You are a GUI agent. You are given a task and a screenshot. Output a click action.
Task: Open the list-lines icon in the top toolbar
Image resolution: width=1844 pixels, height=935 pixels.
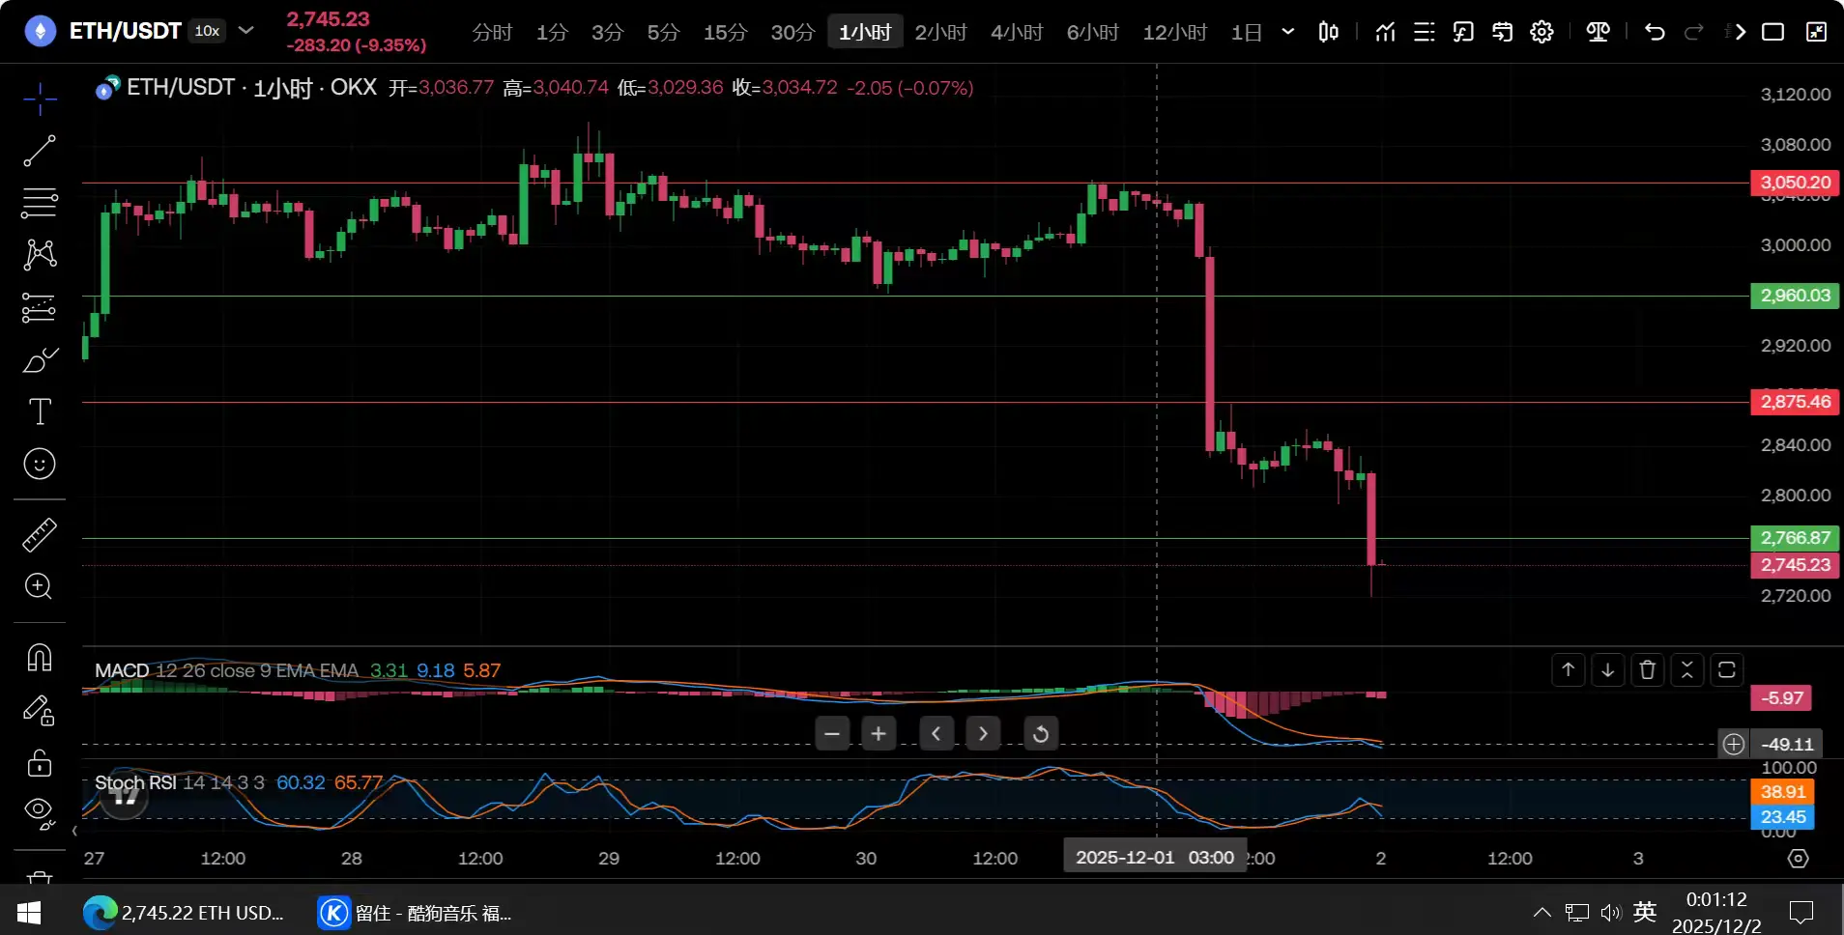(1425, 32)
